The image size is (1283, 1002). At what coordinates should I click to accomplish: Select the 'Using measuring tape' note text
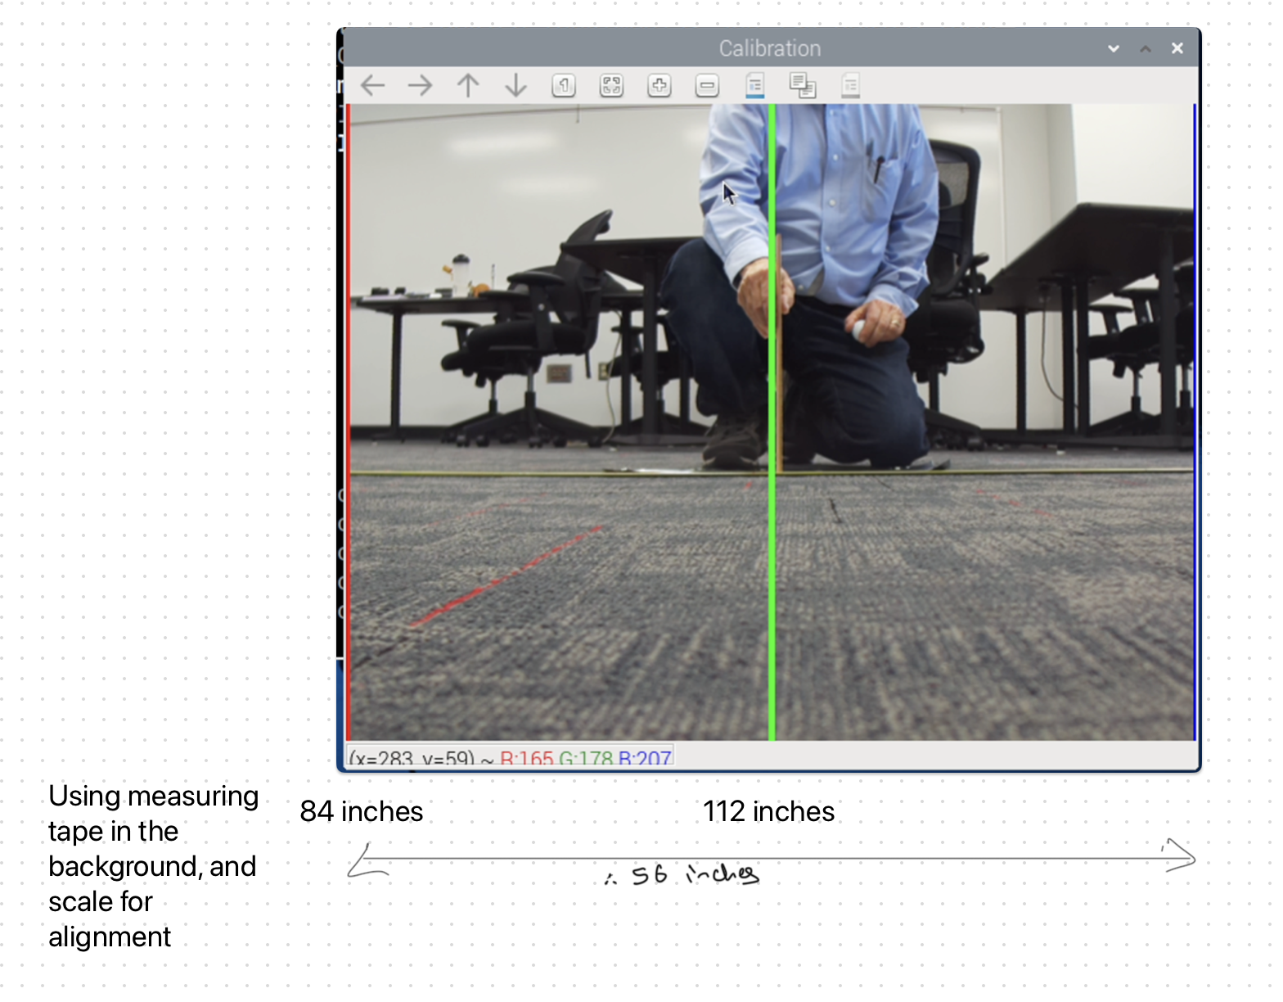(153, 866)
